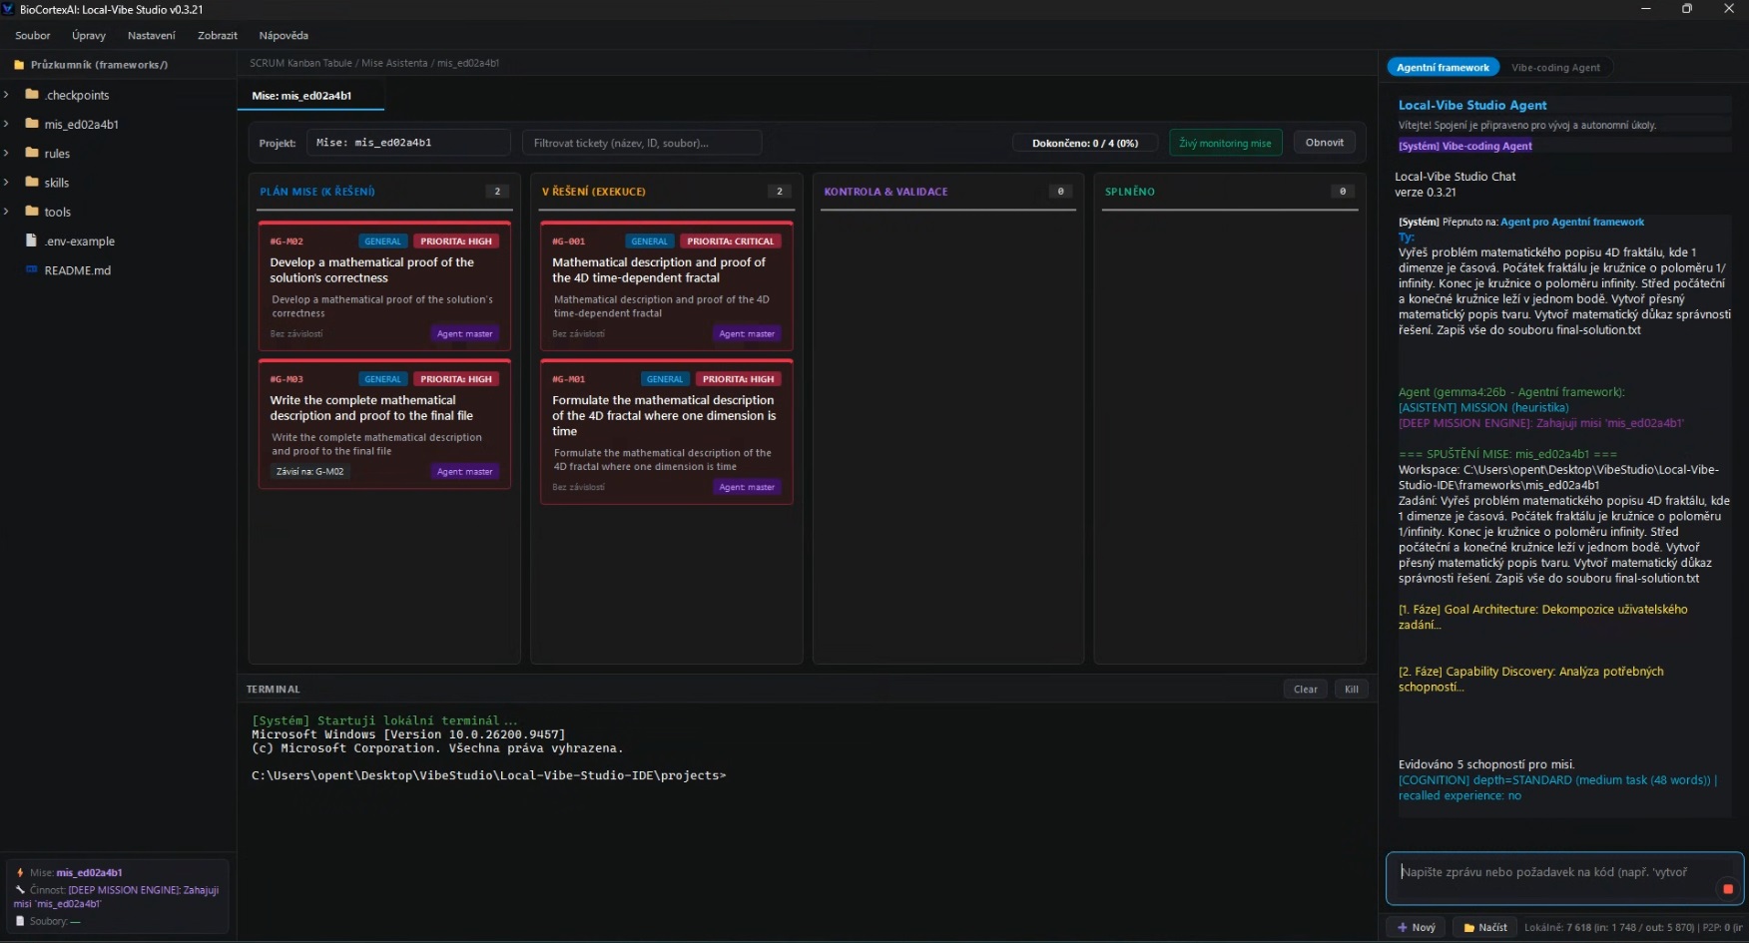Toggle Živý monitoring mise
The height and width of the screenshot is (943, 1749).
click(x=1225, y=143)
